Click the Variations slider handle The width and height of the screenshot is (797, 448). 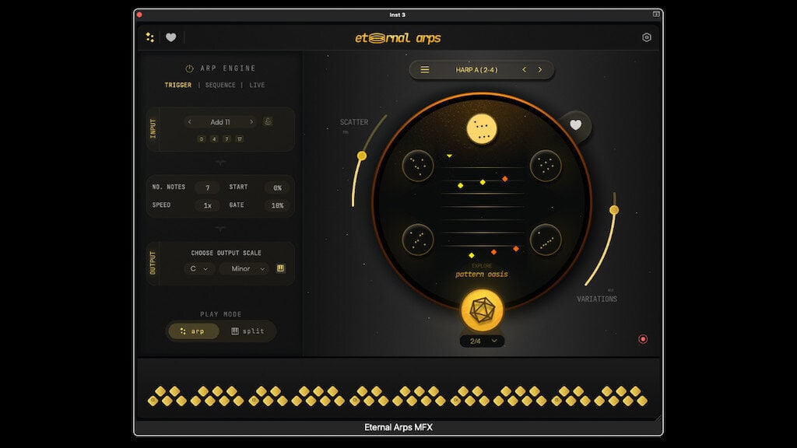point(614,210)
